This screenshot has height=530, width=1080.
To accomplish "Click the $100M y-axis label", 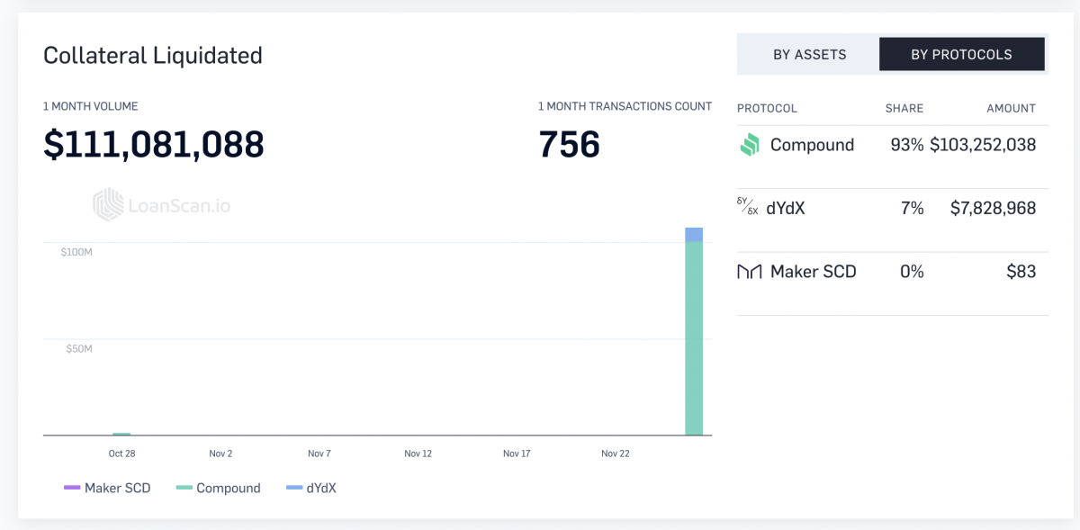I will pyautogui.click(x=76, y=252).
